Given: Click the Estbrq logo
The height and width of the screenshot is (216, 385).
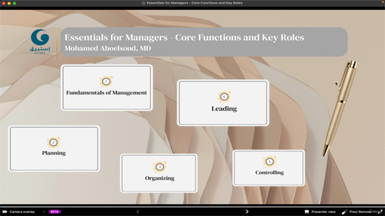Looking at the screenshot, I should click(40, 41).
